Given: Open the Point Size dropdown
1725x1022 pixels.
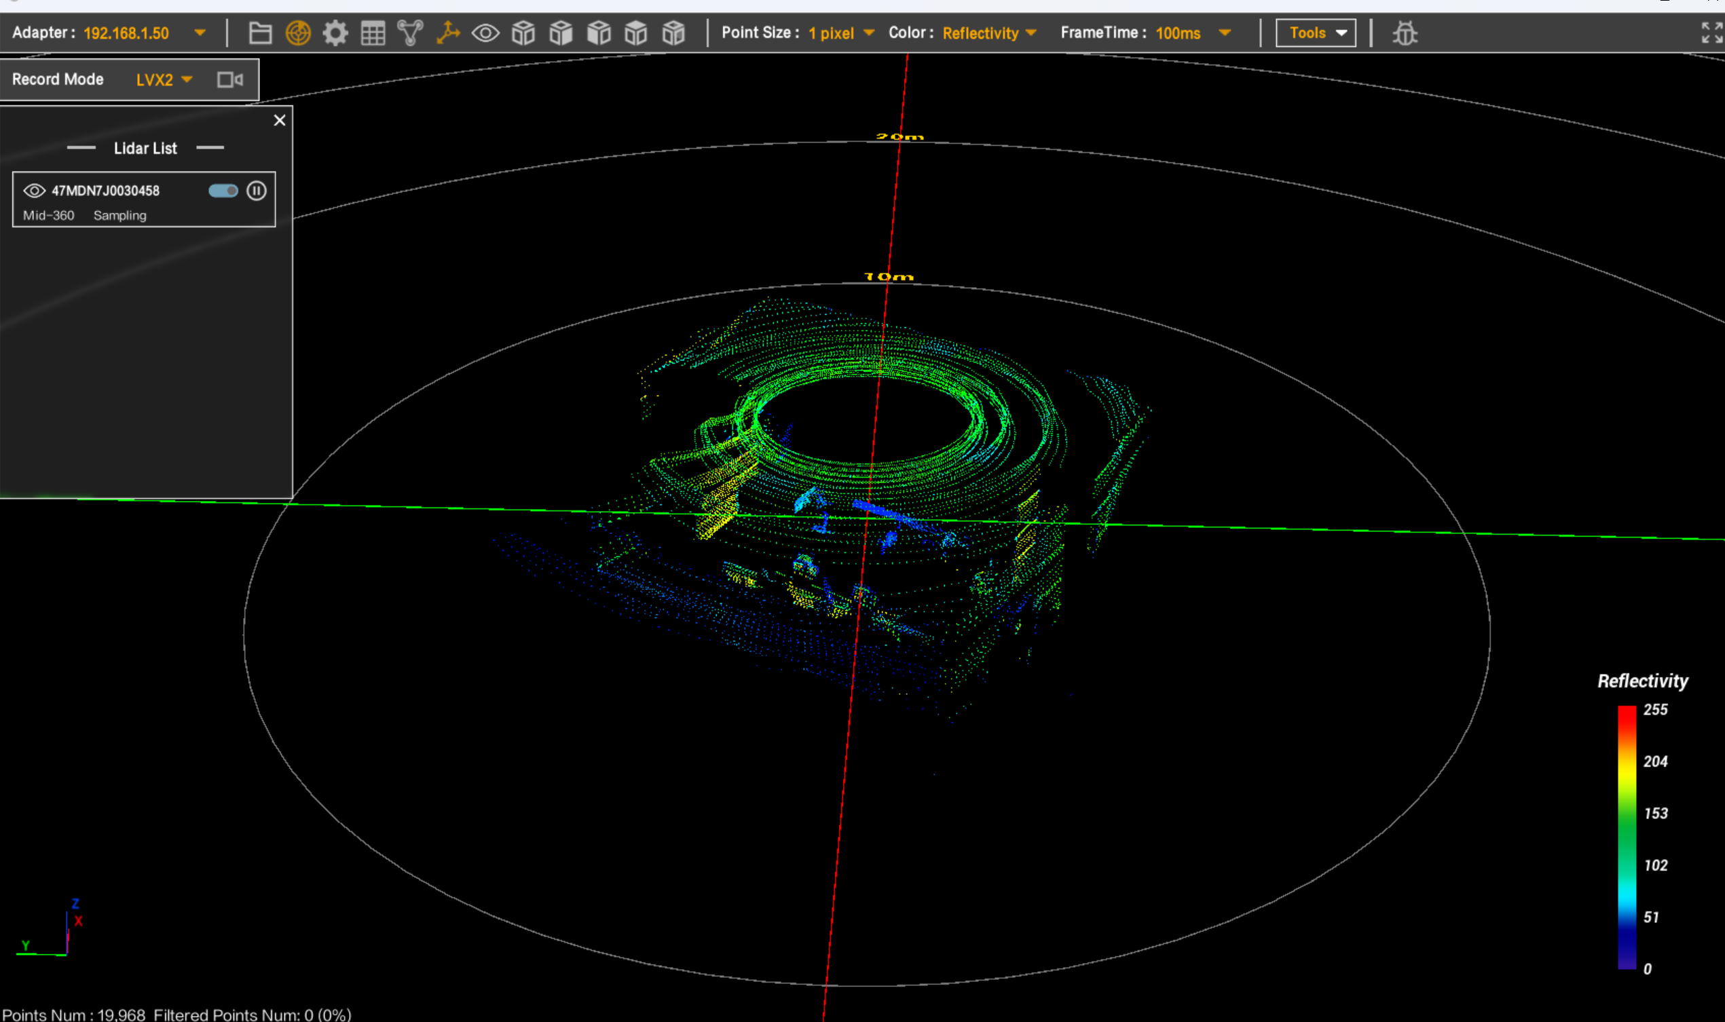Looking at the screenshot, I should click(x=841, y=33).
